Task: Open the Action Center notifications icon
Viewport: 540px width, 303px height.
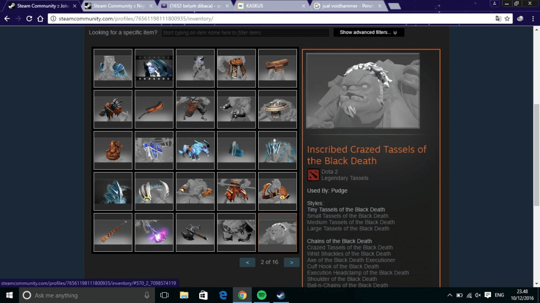Action: click(x=488, y=295)
